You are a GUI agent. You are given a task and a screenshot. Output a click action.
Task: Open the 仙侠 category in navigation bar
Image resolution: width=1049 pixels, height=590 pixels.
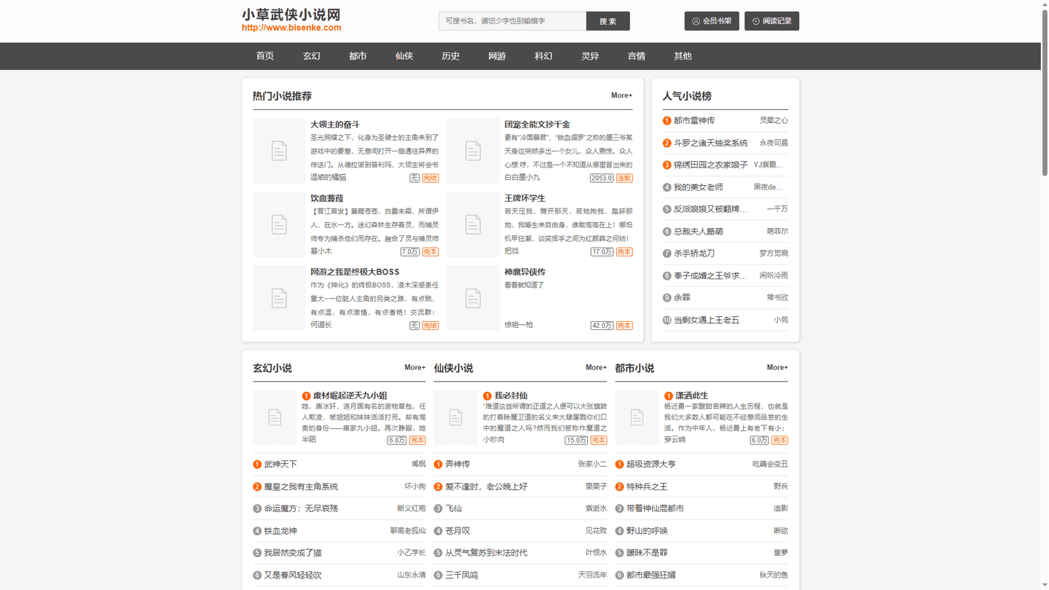[x=404, y=56]
